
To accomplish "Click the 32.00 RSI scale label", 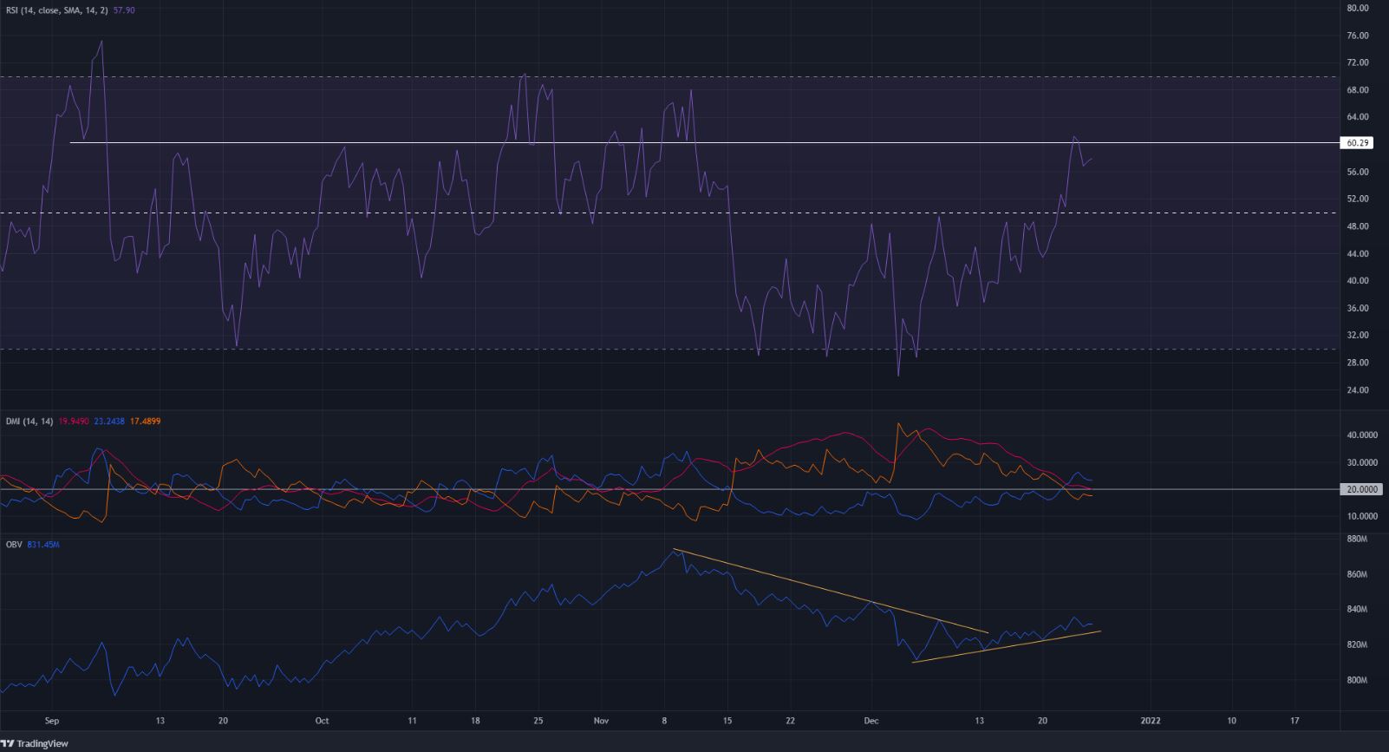I will coord(1358,335).
